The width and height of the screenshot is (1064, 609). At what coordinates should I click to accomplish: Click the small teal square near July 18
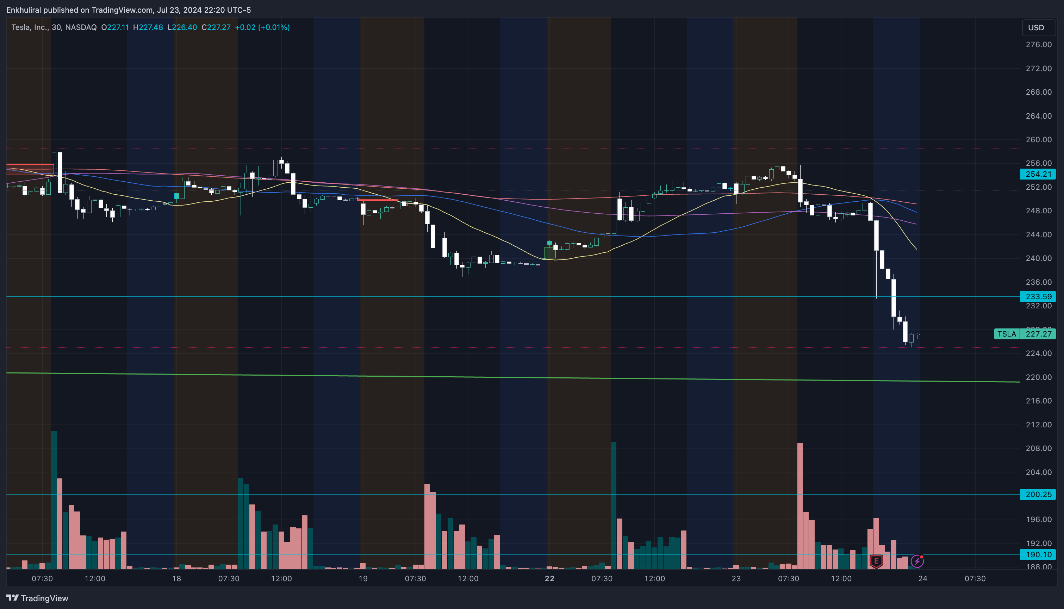coord(176,196)
